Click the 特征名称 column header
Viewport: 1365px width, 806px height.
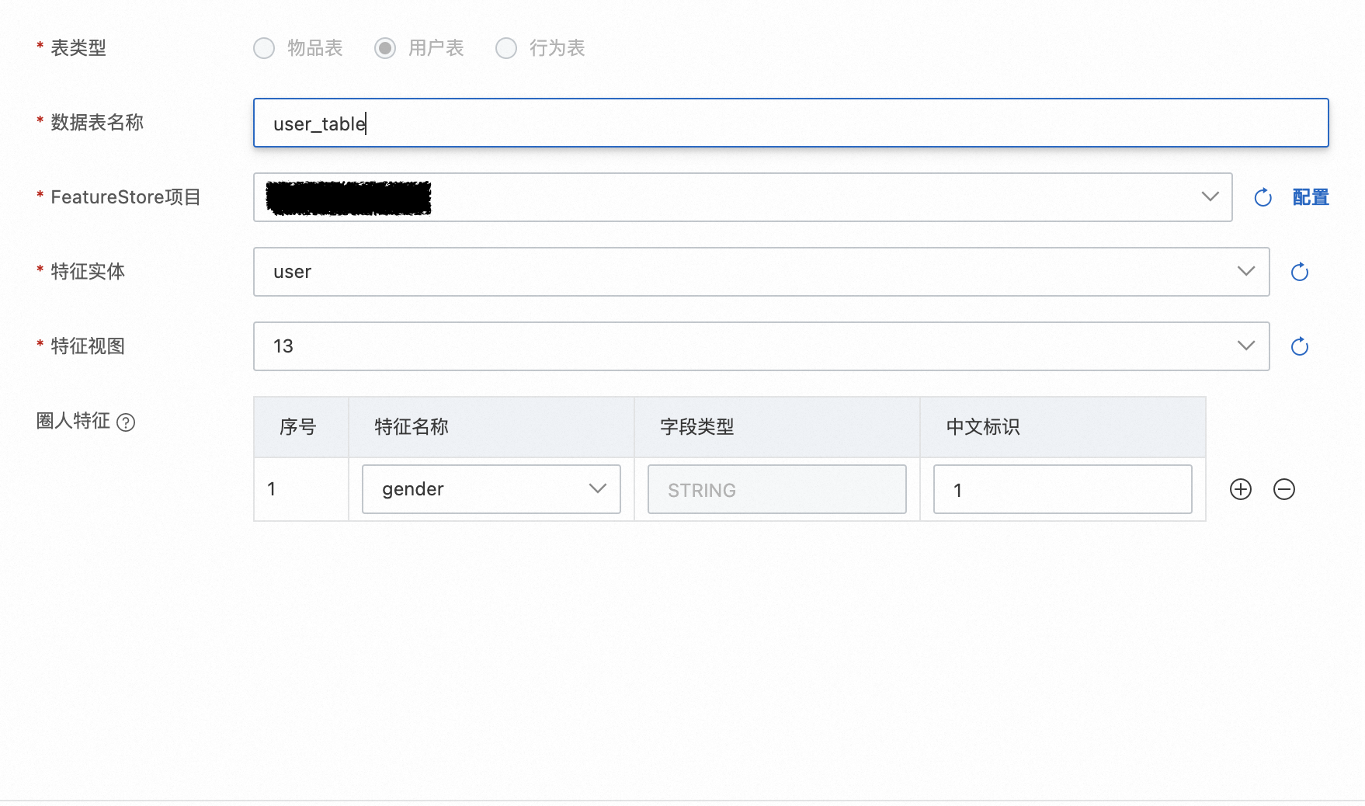point(491,427)
